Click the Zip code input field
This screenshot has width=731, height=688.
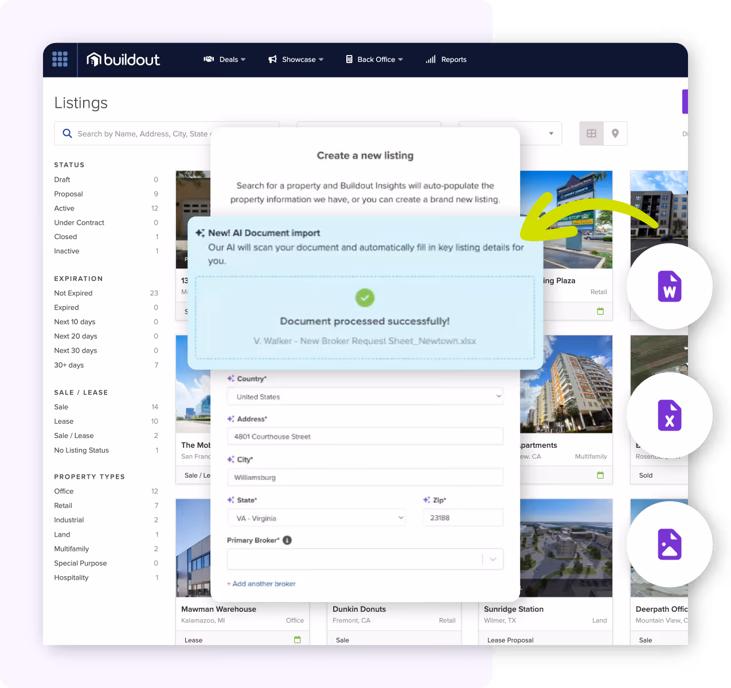coord(463,517)
